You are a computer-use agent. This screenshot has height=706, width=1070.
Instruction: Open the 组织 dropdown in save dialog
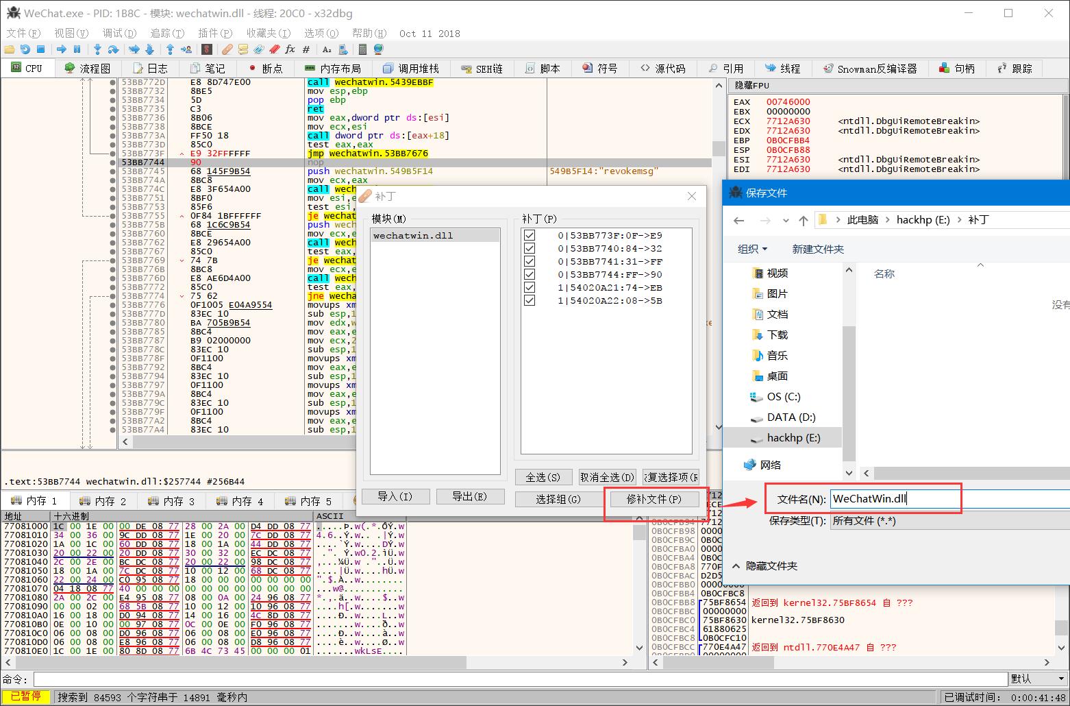[x=752, y=249]
